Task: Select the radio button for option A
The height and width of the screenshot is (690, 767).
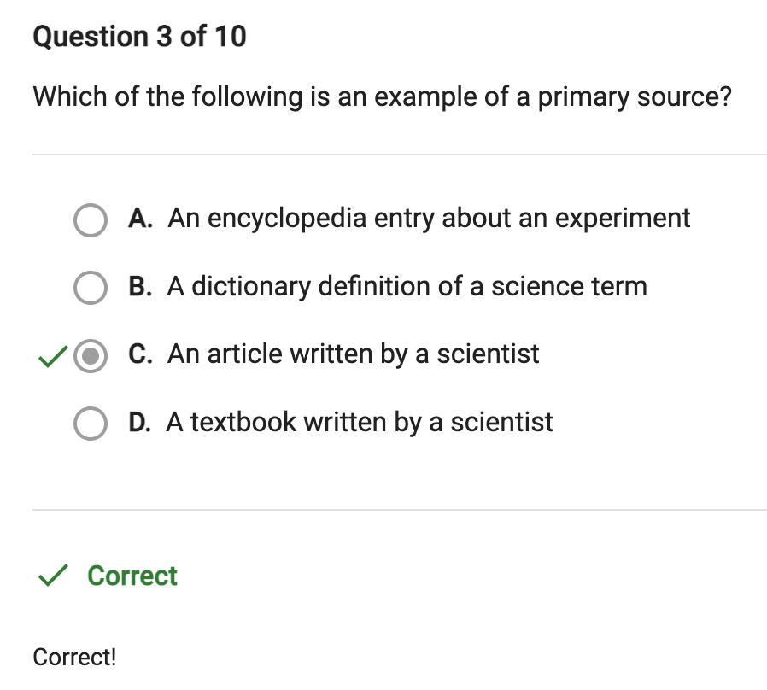Action: coord(91,219)
